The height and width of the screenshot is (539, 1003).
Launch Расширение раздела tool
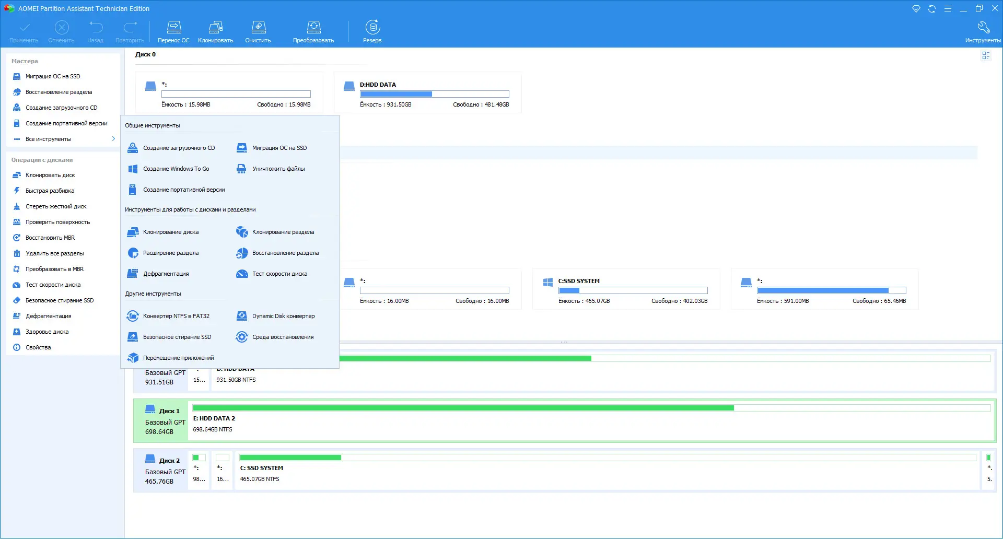[163, 253]
